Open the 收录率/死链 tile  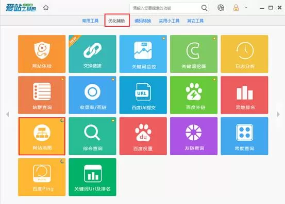pos(92,95)
